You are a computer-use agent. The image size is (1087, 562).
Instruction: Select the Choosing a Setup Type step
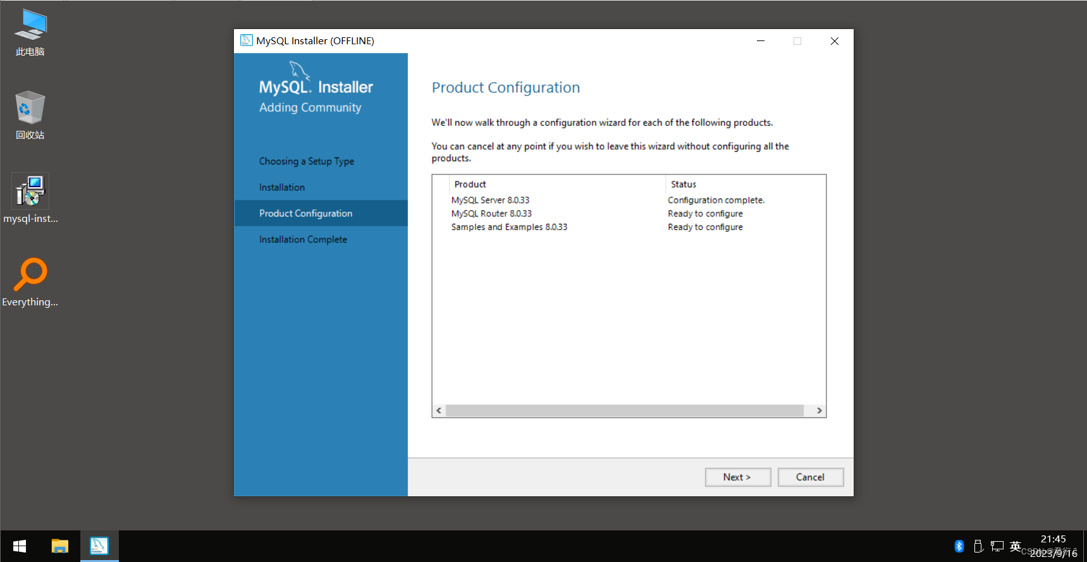307,161
